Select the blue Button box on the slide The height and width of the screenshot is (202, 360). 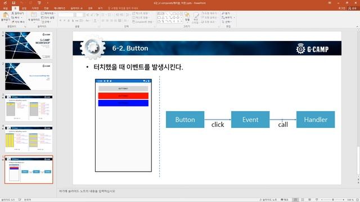pos(185,120)
